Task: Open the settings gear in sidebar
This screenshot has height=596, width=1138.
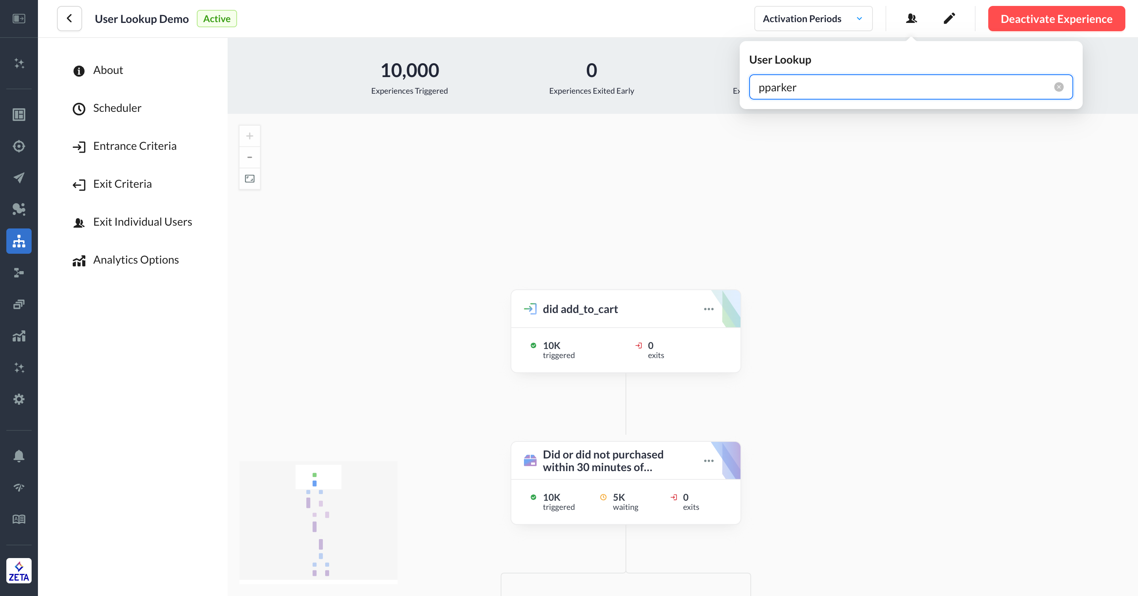Action: click(x=19, y=400)
